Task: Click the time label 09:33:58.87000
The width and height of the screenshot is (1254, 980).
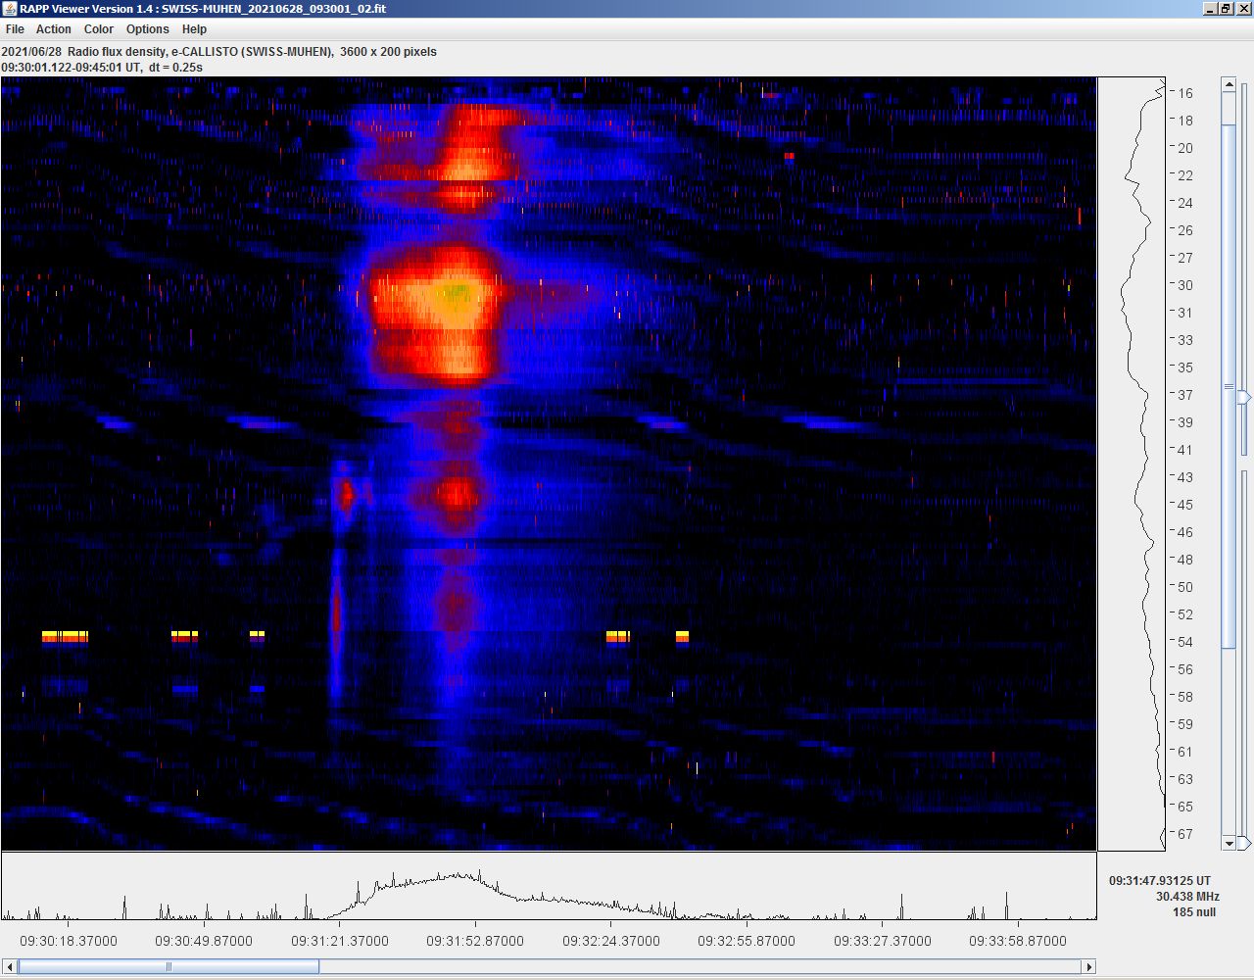Action: [1018, 941]
